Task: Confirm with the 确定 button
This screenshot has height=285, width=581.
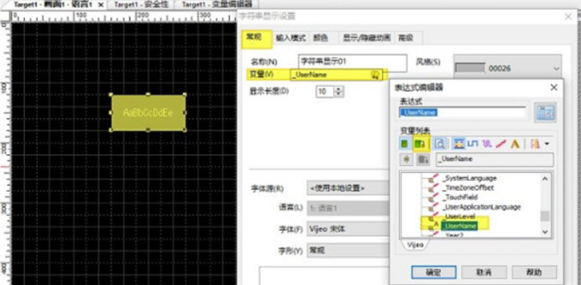Action: tap(433, 272)
